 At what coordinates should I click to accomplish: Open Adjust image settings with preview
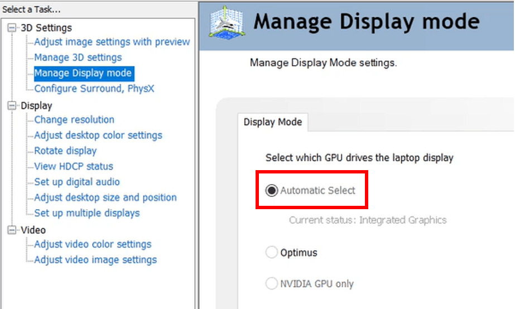click(112, 42)
